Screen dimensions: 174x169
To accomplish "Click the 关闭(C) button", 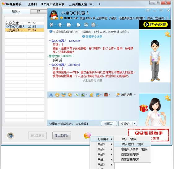I will pos(109,123).
